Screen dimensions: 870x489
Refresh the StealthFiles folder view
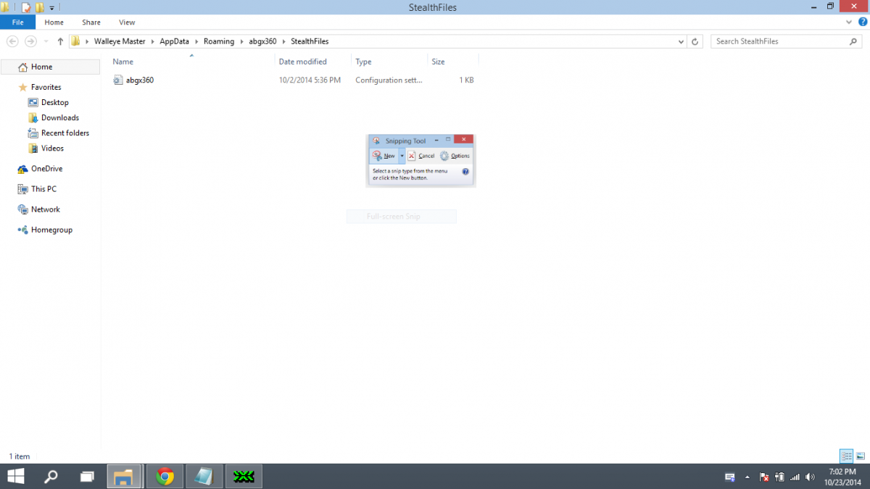(695, 41)
